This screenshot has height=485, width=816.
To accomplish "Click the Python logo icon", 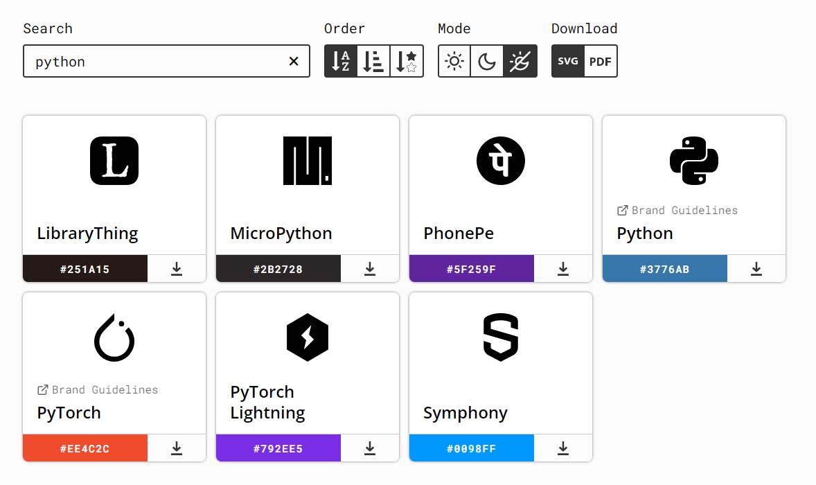I will click(x=694, y=161).
